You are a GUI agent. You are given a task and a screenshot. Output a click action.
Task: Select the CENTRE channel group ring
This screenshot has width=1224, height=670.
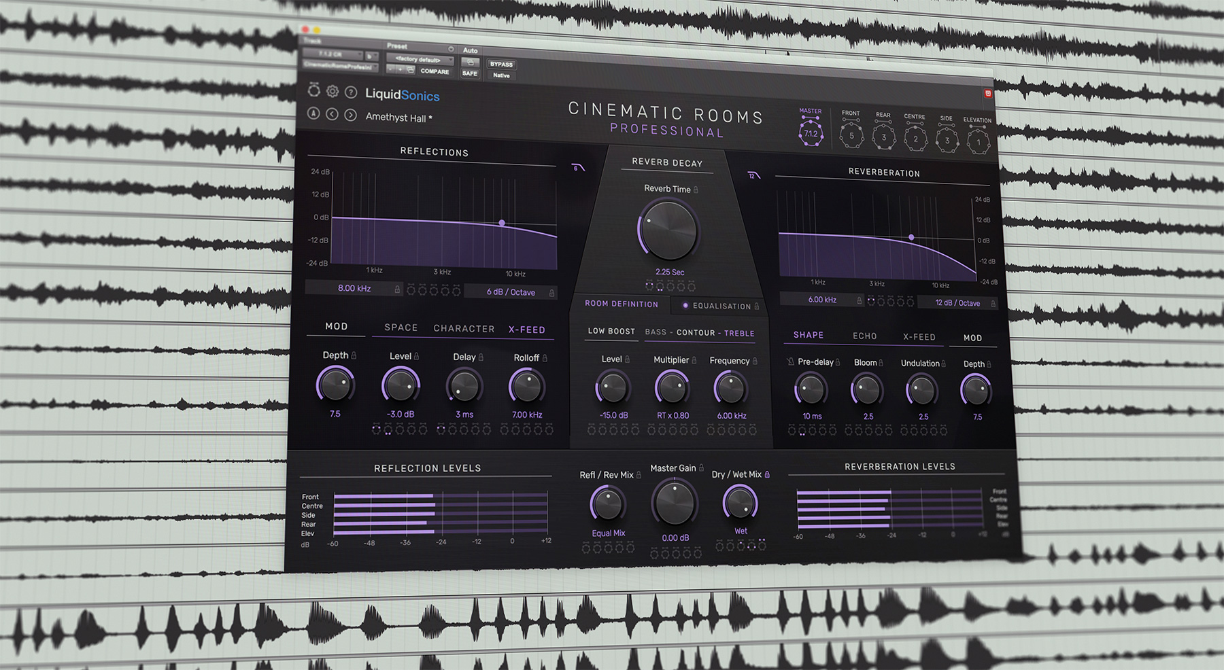[915, 139]
